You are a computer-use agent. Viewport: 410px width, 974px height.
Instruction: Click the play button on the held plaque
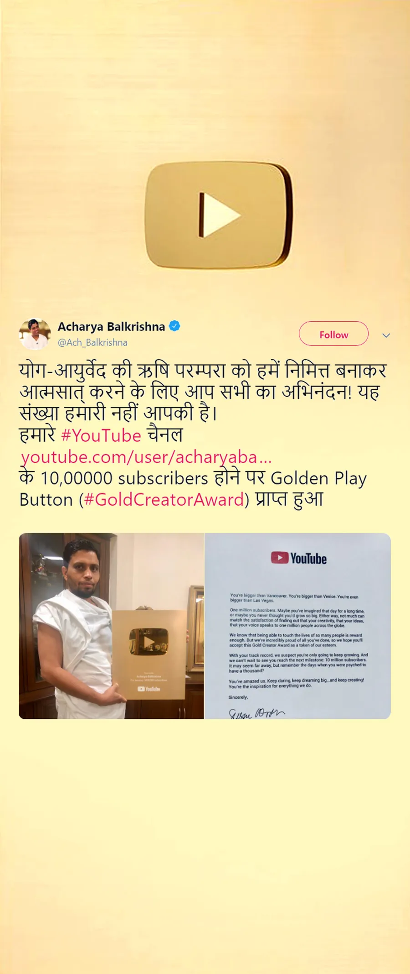tap(149, 642)
